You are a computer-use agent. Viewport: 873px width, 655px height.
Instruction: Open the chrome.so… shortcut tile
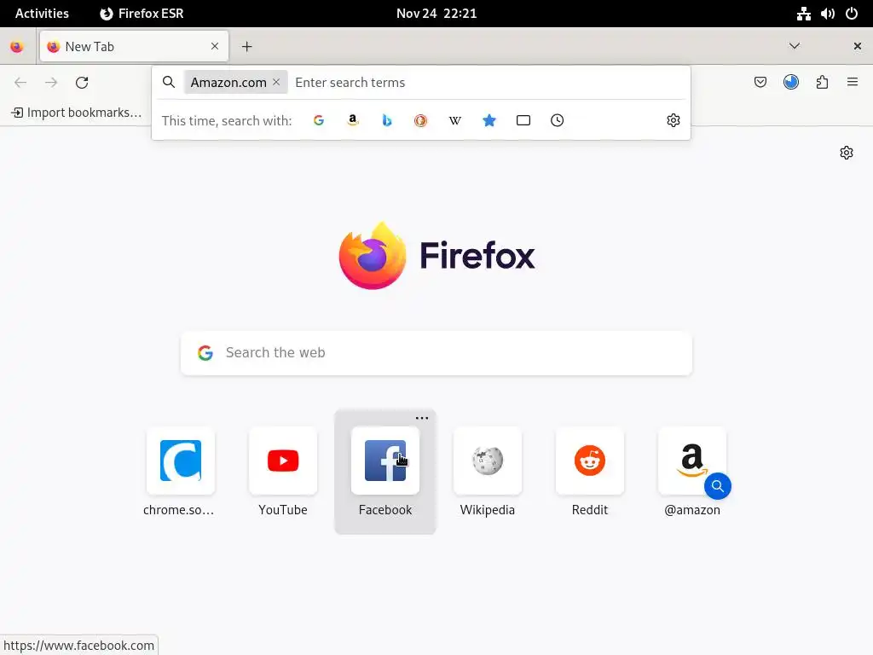[x=181, y=472]
